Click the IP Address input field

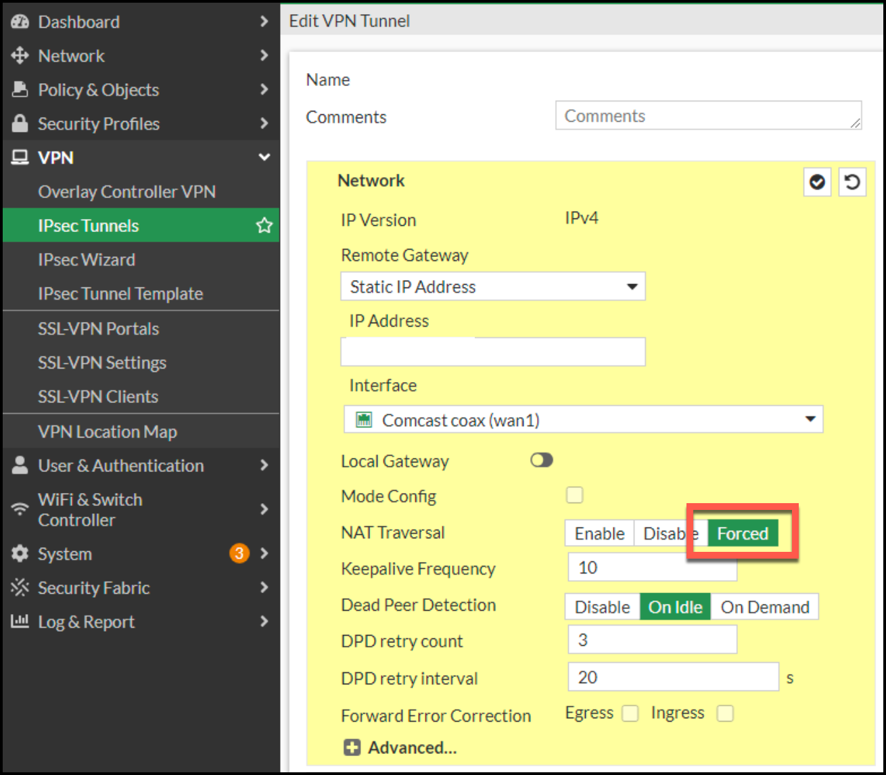(x=493, y=352)
